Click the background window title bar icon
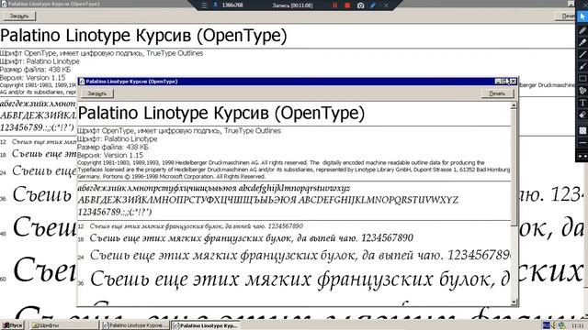Image resolution: width=588 pixels, height=330 pixels. tap(4, 4)
